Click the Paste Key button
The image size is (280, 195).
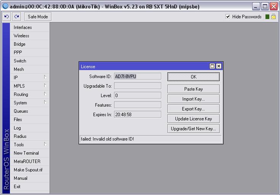(x=193, y=89)
